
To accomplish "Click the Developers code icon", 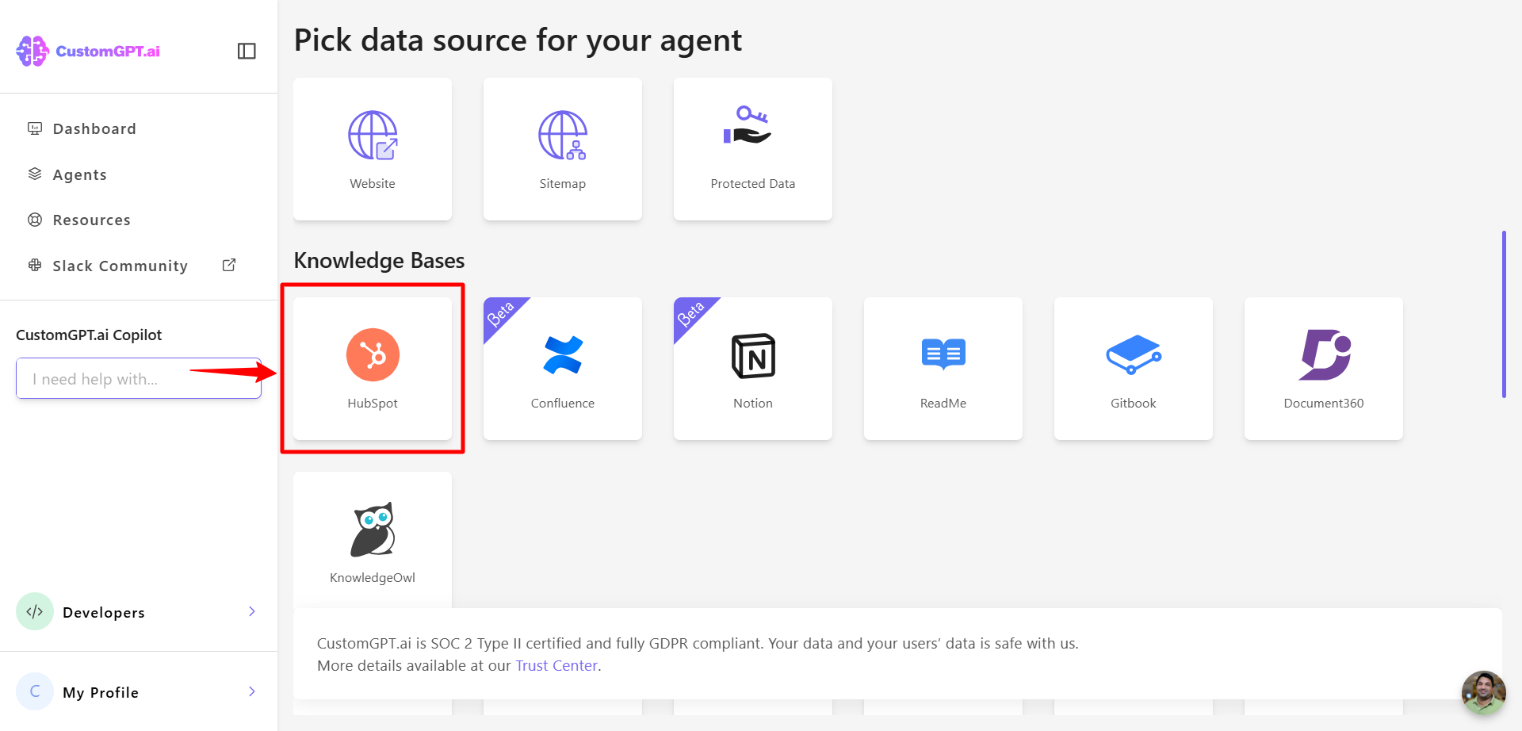I will coord(35,611).
